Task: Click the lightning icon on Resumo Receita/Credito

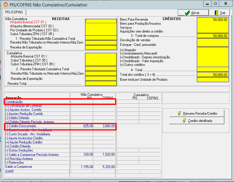Action: coord(179,113)
